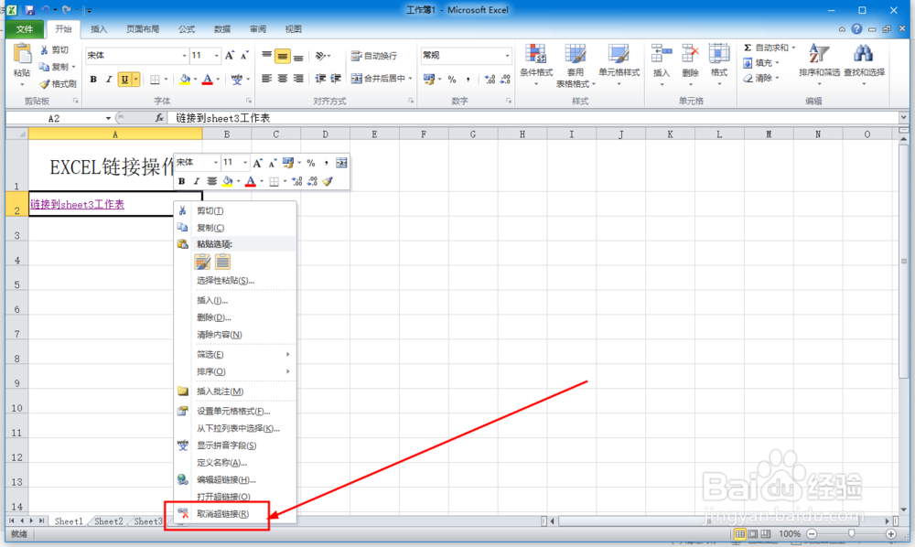Open the number format (常规) dropdown
Image resolution: width=915 pixels, height=547 pixels.
click(x=507, y=56)
